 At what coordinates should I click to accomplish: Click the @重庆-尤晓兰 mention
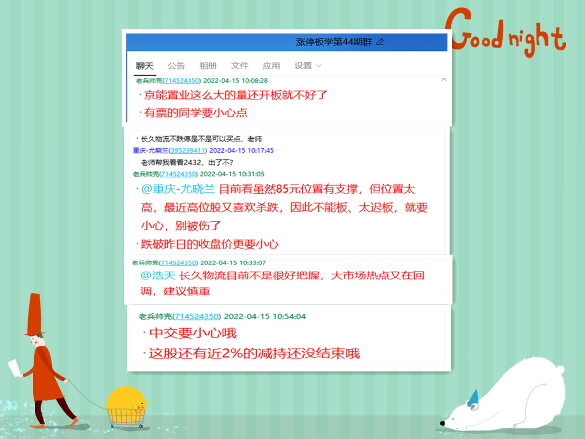178,189
